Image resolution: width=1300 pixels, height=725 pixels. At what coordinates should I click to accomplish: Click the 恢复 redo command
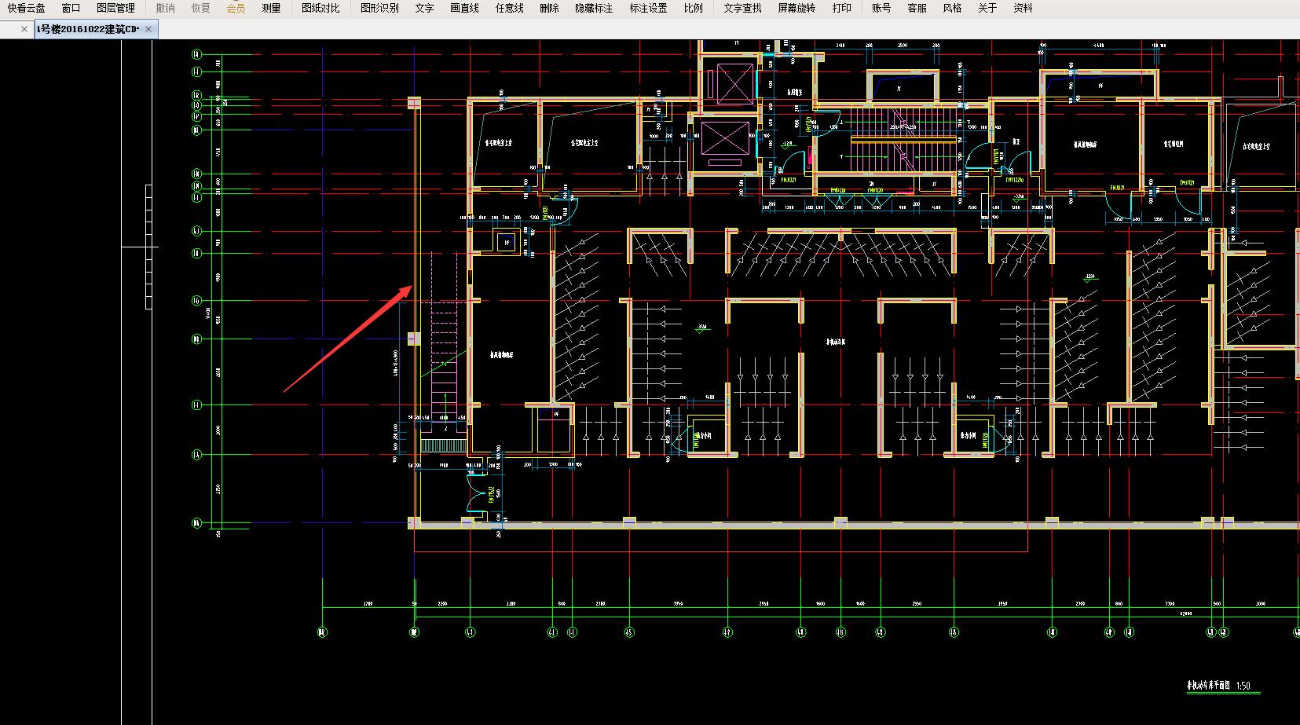point(200,8)
